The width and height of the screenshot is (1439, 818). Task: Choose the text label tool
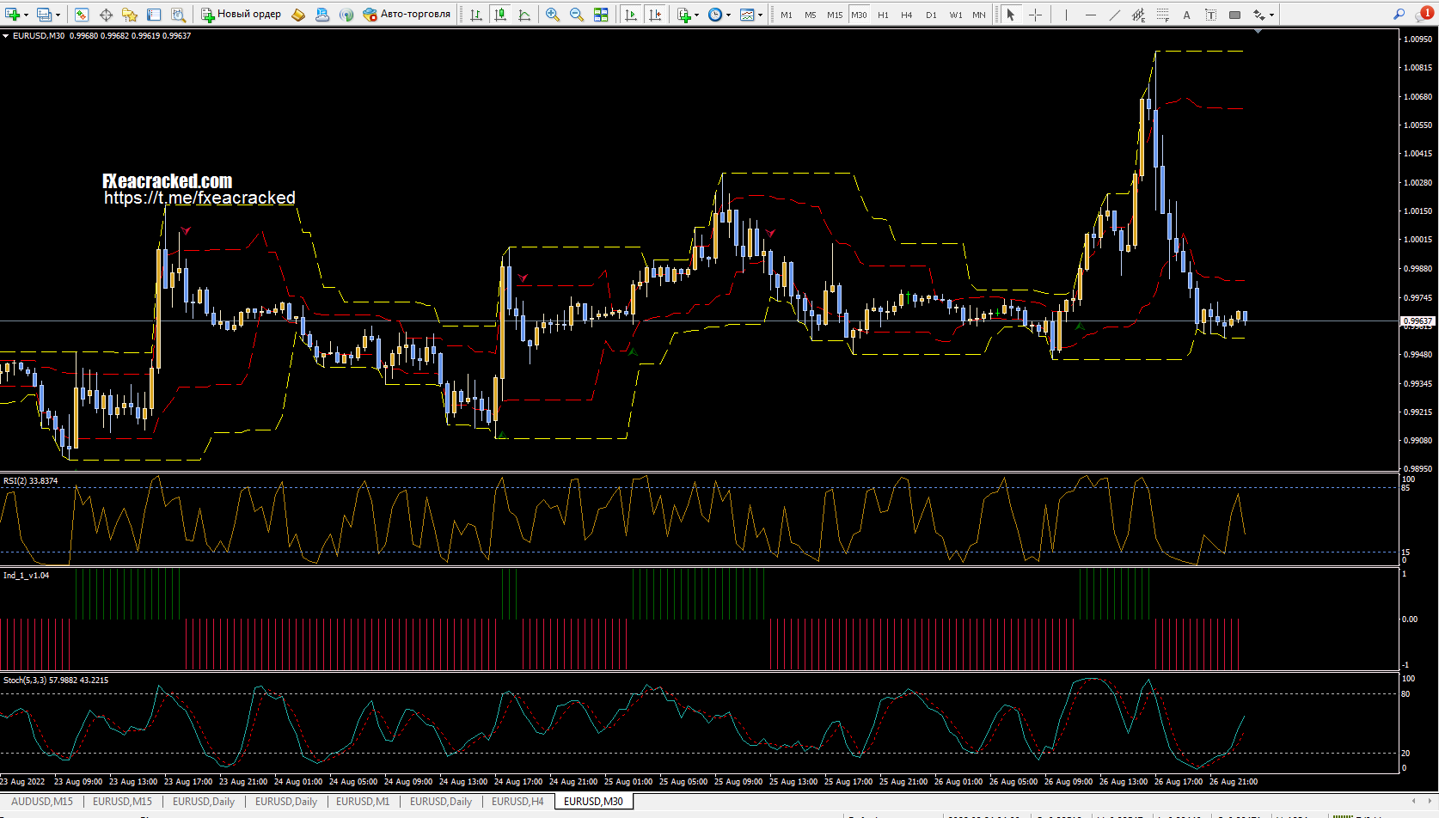[x=1210, y=15]
